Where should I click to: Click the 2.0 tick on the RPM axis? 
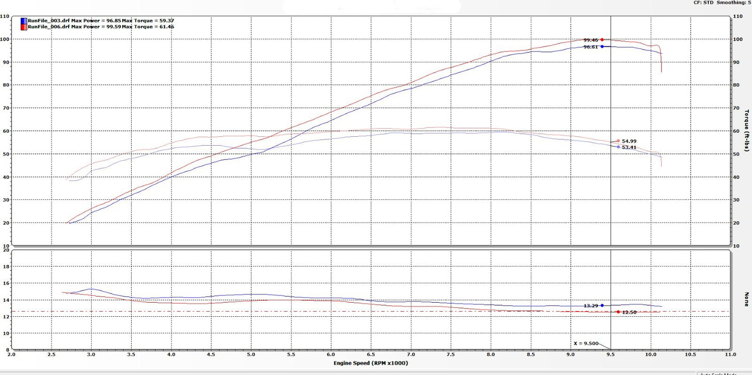coord(11,354)
